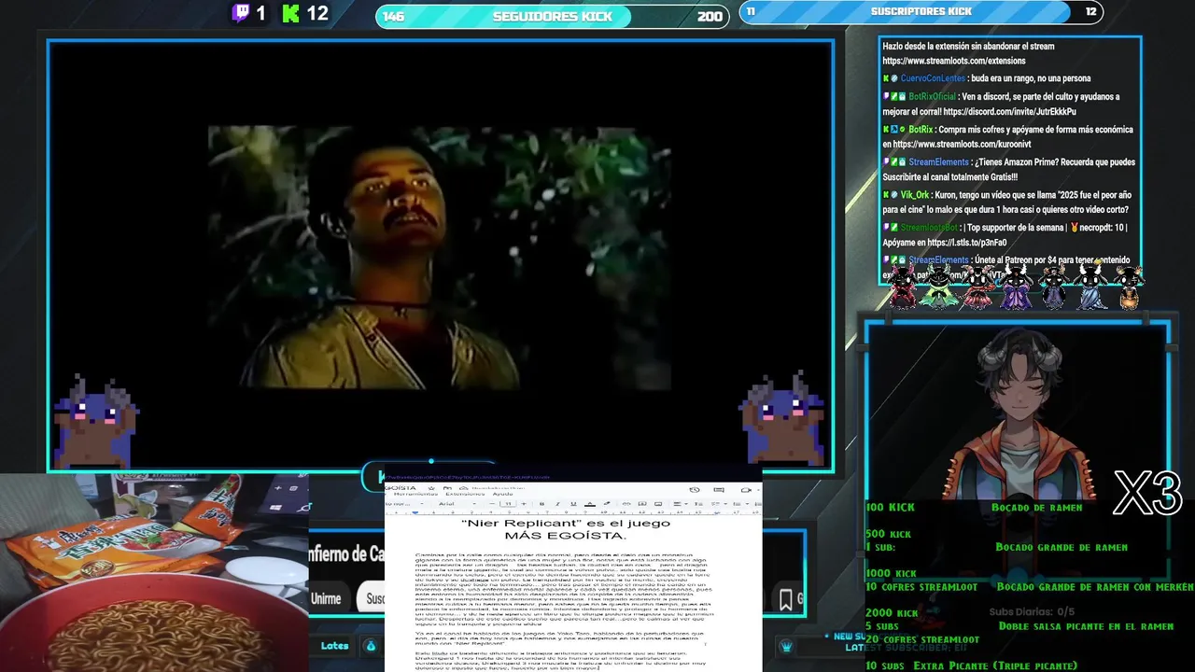Open the discord.com invite link in chat
1195x672 pixels.
pos(1009,111)
